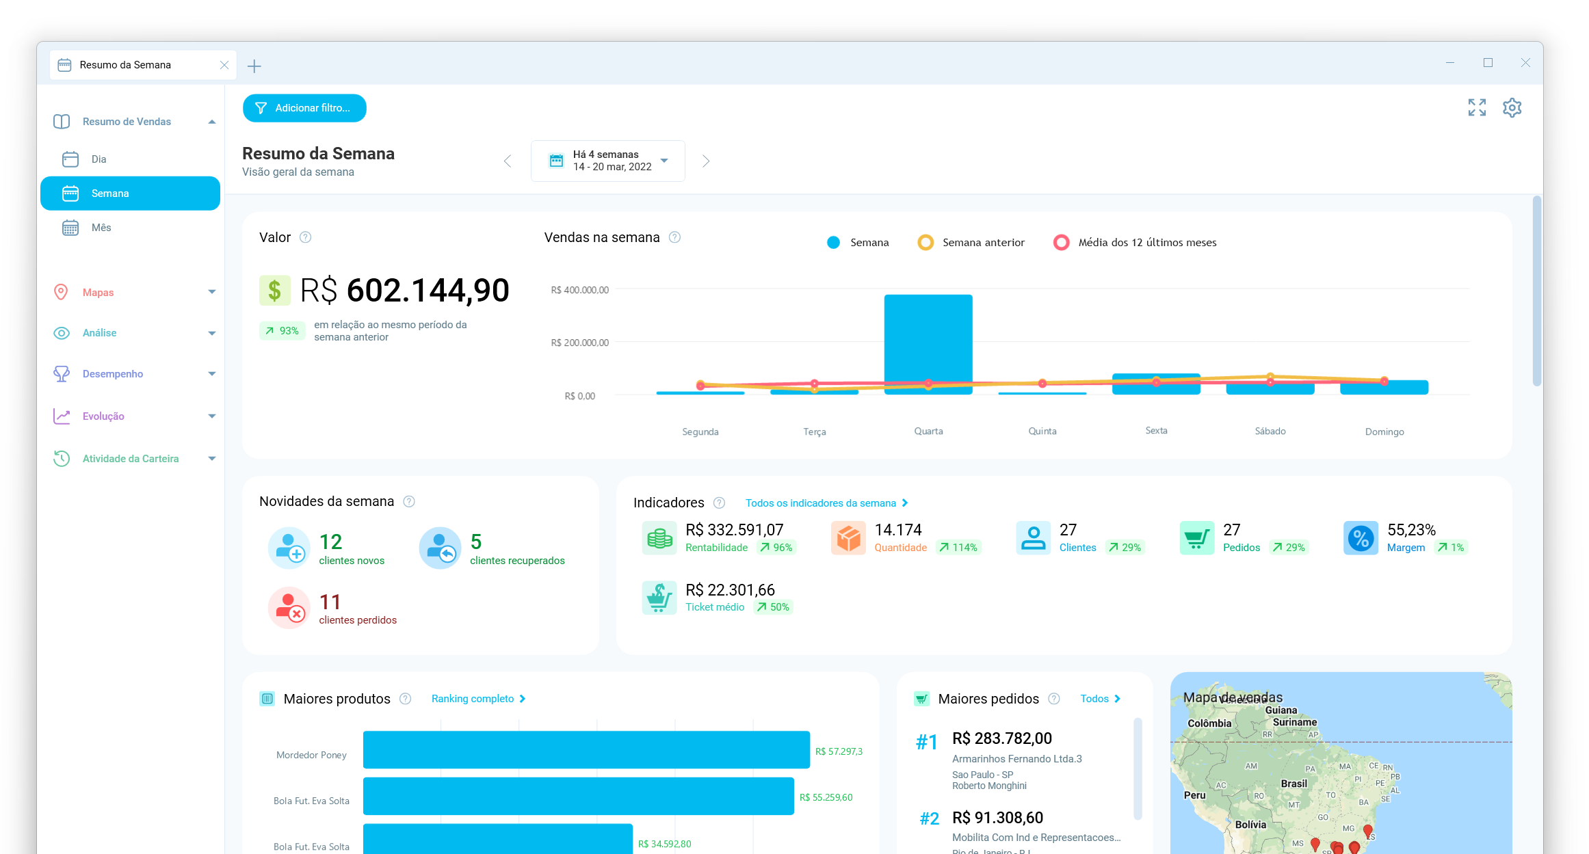Screen dimensions: 1589x854
Task: Click the Análise eye icon
Action: click(x=62, y=333)
